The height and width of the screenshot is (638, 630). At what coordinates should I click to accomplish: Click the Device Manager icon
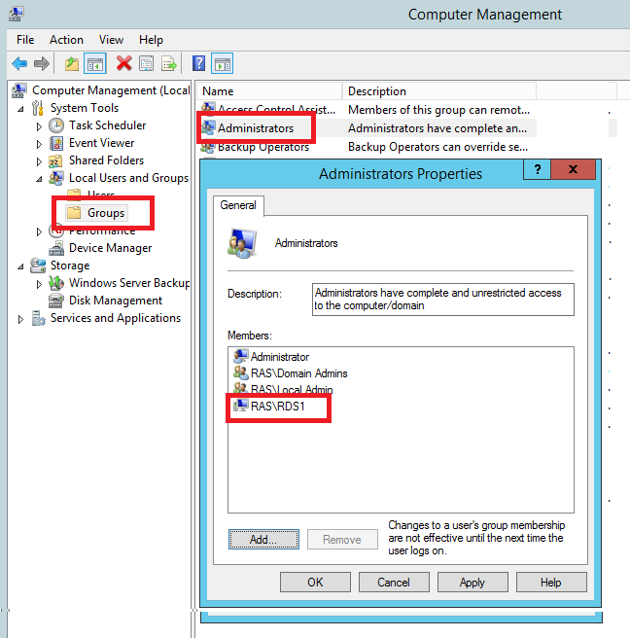click(x=56, y=248)
